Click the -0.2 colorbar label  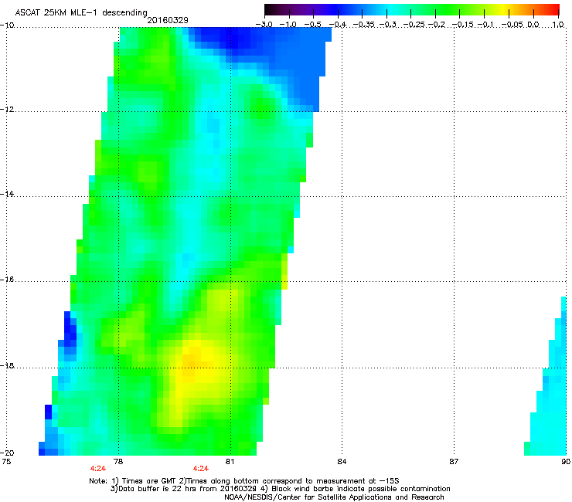pos(437,25)
